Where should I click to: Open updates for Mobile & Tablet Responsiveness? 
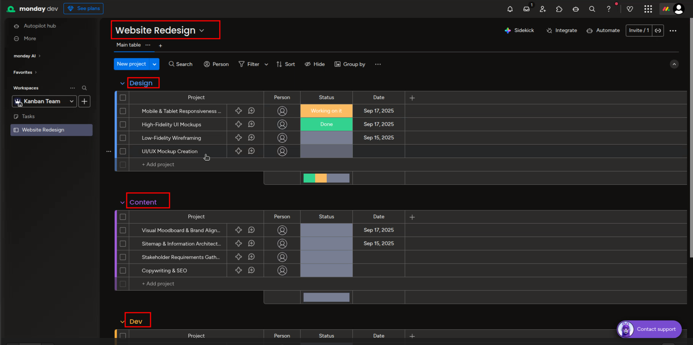coord(251,111)
